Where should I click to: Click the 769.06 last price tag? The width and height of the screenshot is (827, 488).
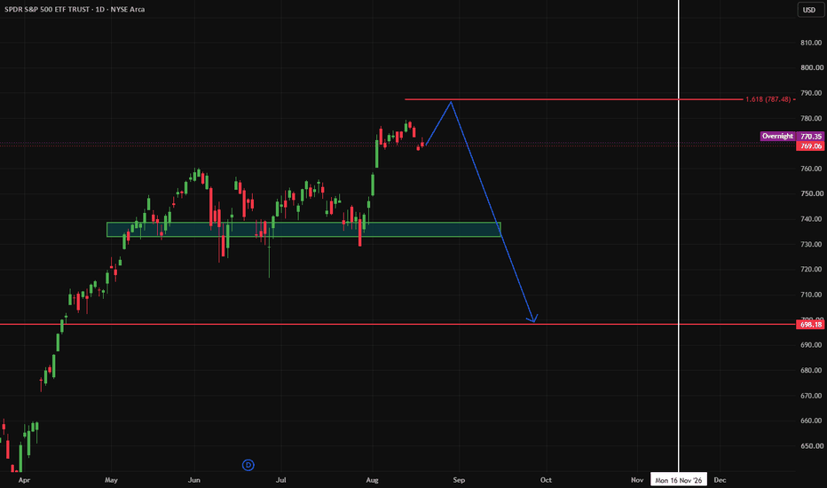click(x=811, y=146)
